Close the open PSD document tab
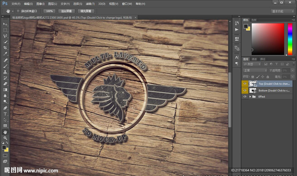 [x=135, y=17]
